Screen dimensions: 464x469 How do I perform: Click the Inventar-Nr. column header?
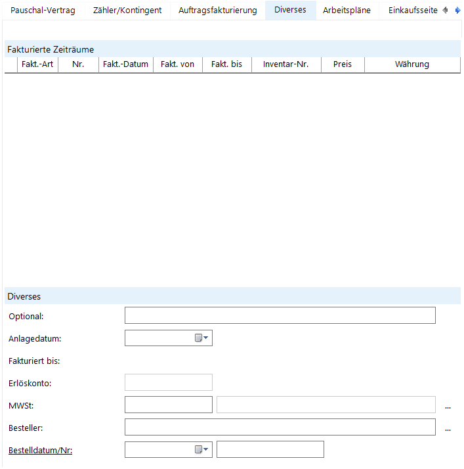(x=286, y=64)
